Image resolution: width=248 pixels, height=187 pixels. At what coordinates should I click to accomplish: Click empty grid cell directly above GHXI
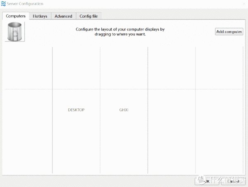124,68
